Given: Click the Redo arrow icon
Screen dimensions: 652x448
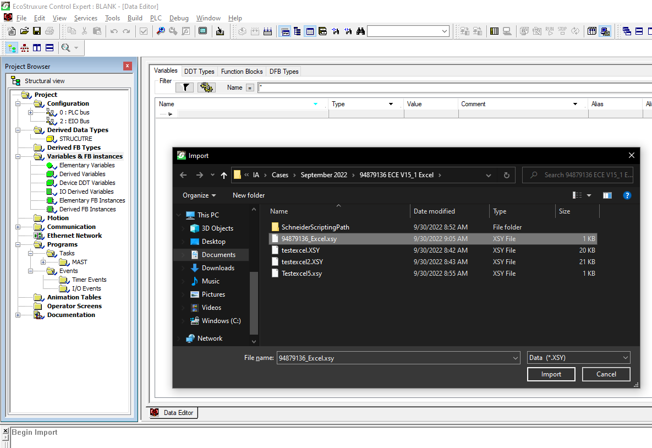Looking at the screenshot, I should pyautogui.click(x=126, y=31).
